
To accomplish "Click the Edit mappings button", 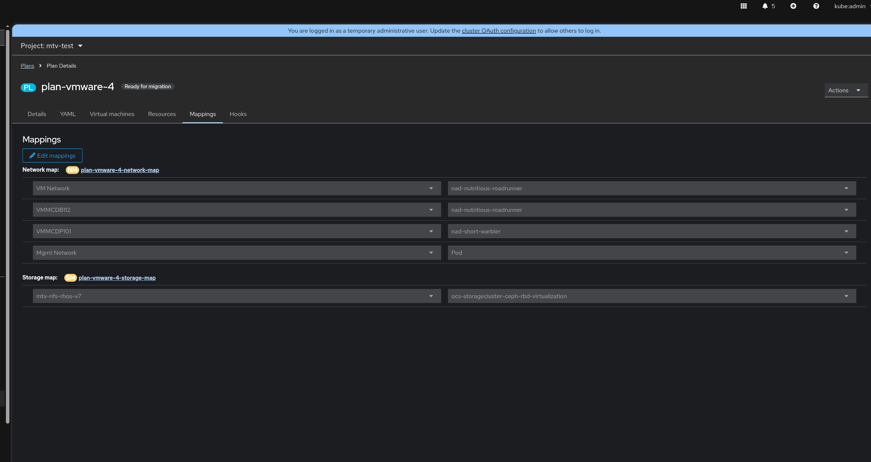I will [52, 156].
